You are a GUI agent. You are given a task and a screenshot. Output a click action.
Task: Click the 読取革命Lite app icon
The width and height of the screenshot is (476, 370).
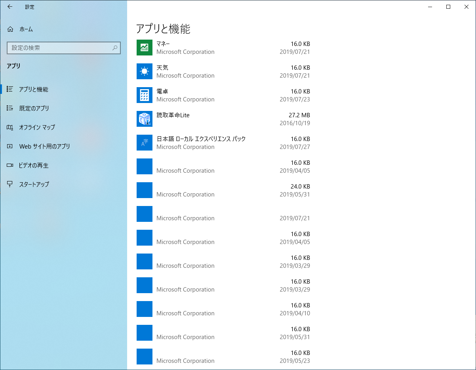pos(145,119)
